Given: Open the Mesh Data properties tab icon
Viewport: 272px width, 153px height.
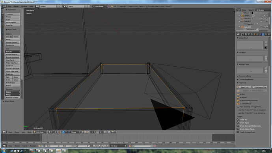Looking at the screenshot, I should (263, 34).
